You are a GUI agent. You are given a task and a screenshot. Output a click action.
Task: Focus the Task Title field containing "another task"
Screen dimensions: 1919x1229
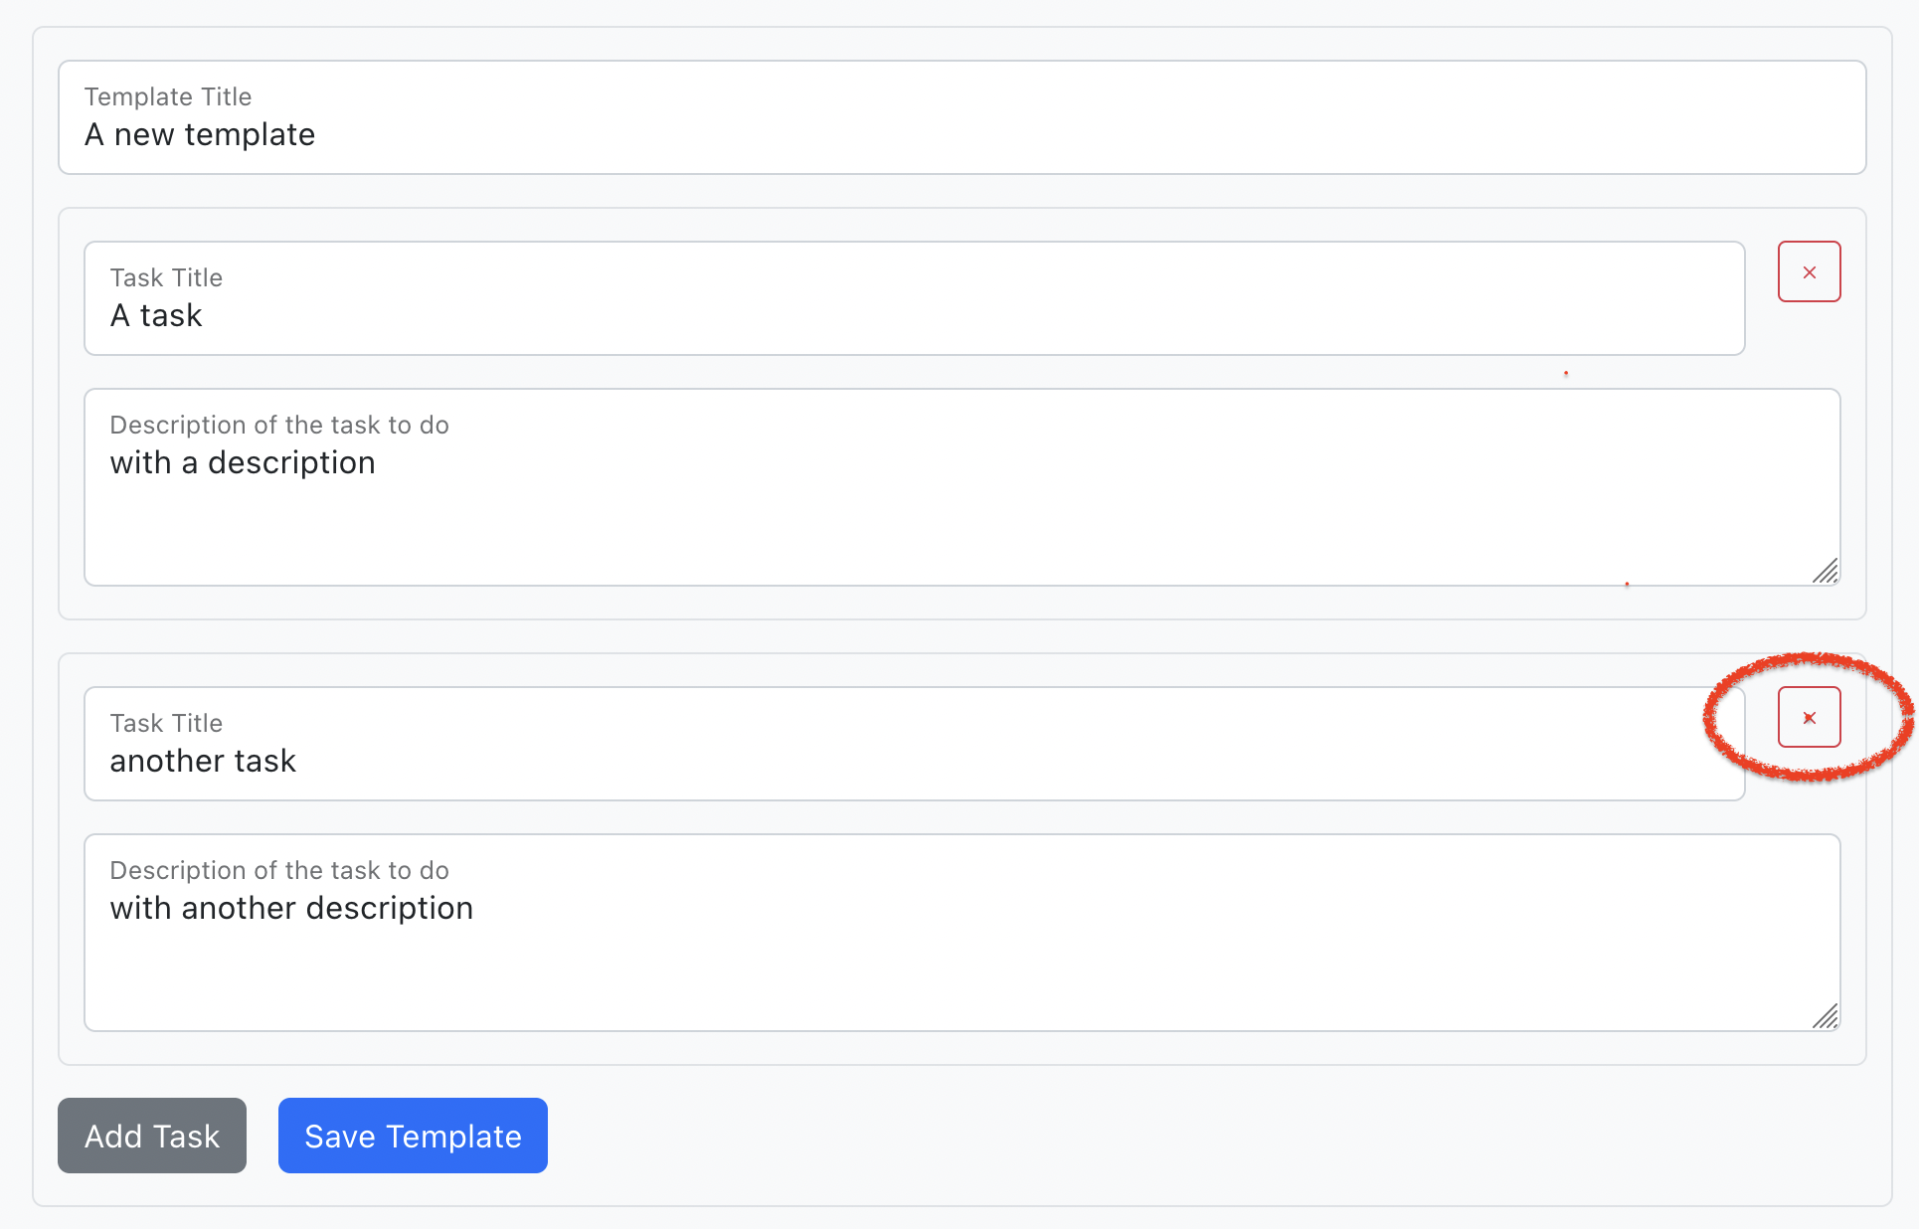point(914,744)
